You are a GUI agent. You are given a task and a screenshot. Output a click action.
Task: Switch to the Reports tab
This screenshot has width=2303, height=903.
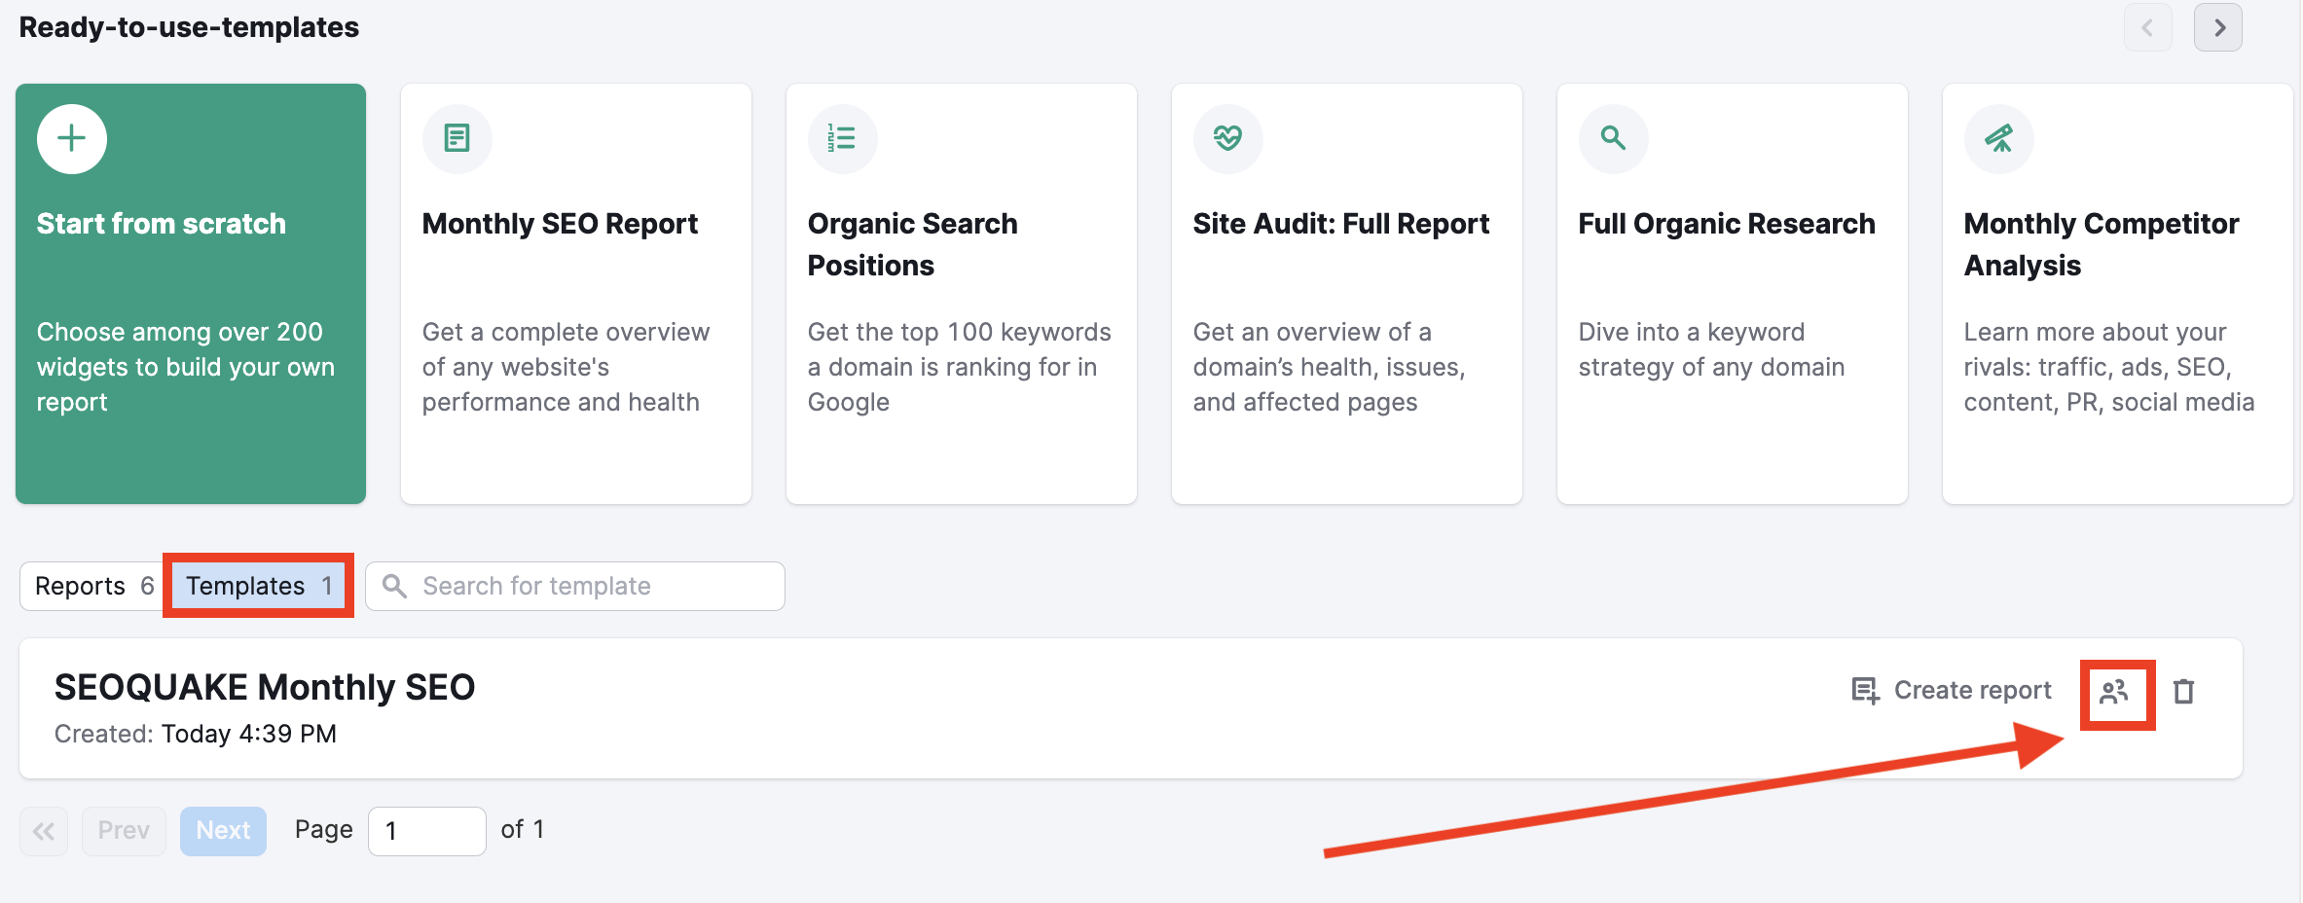tap(94, 586)
